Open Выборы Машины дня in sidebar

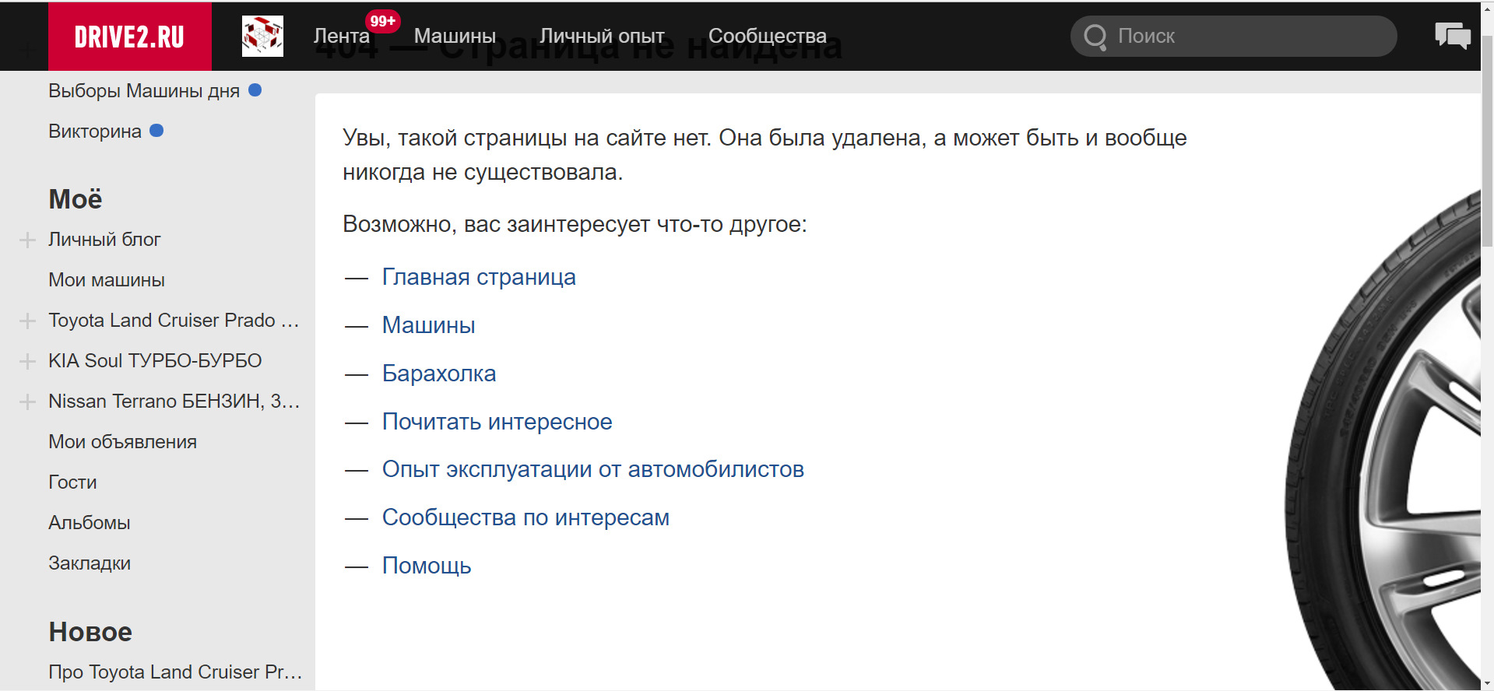tap(144, 91)
